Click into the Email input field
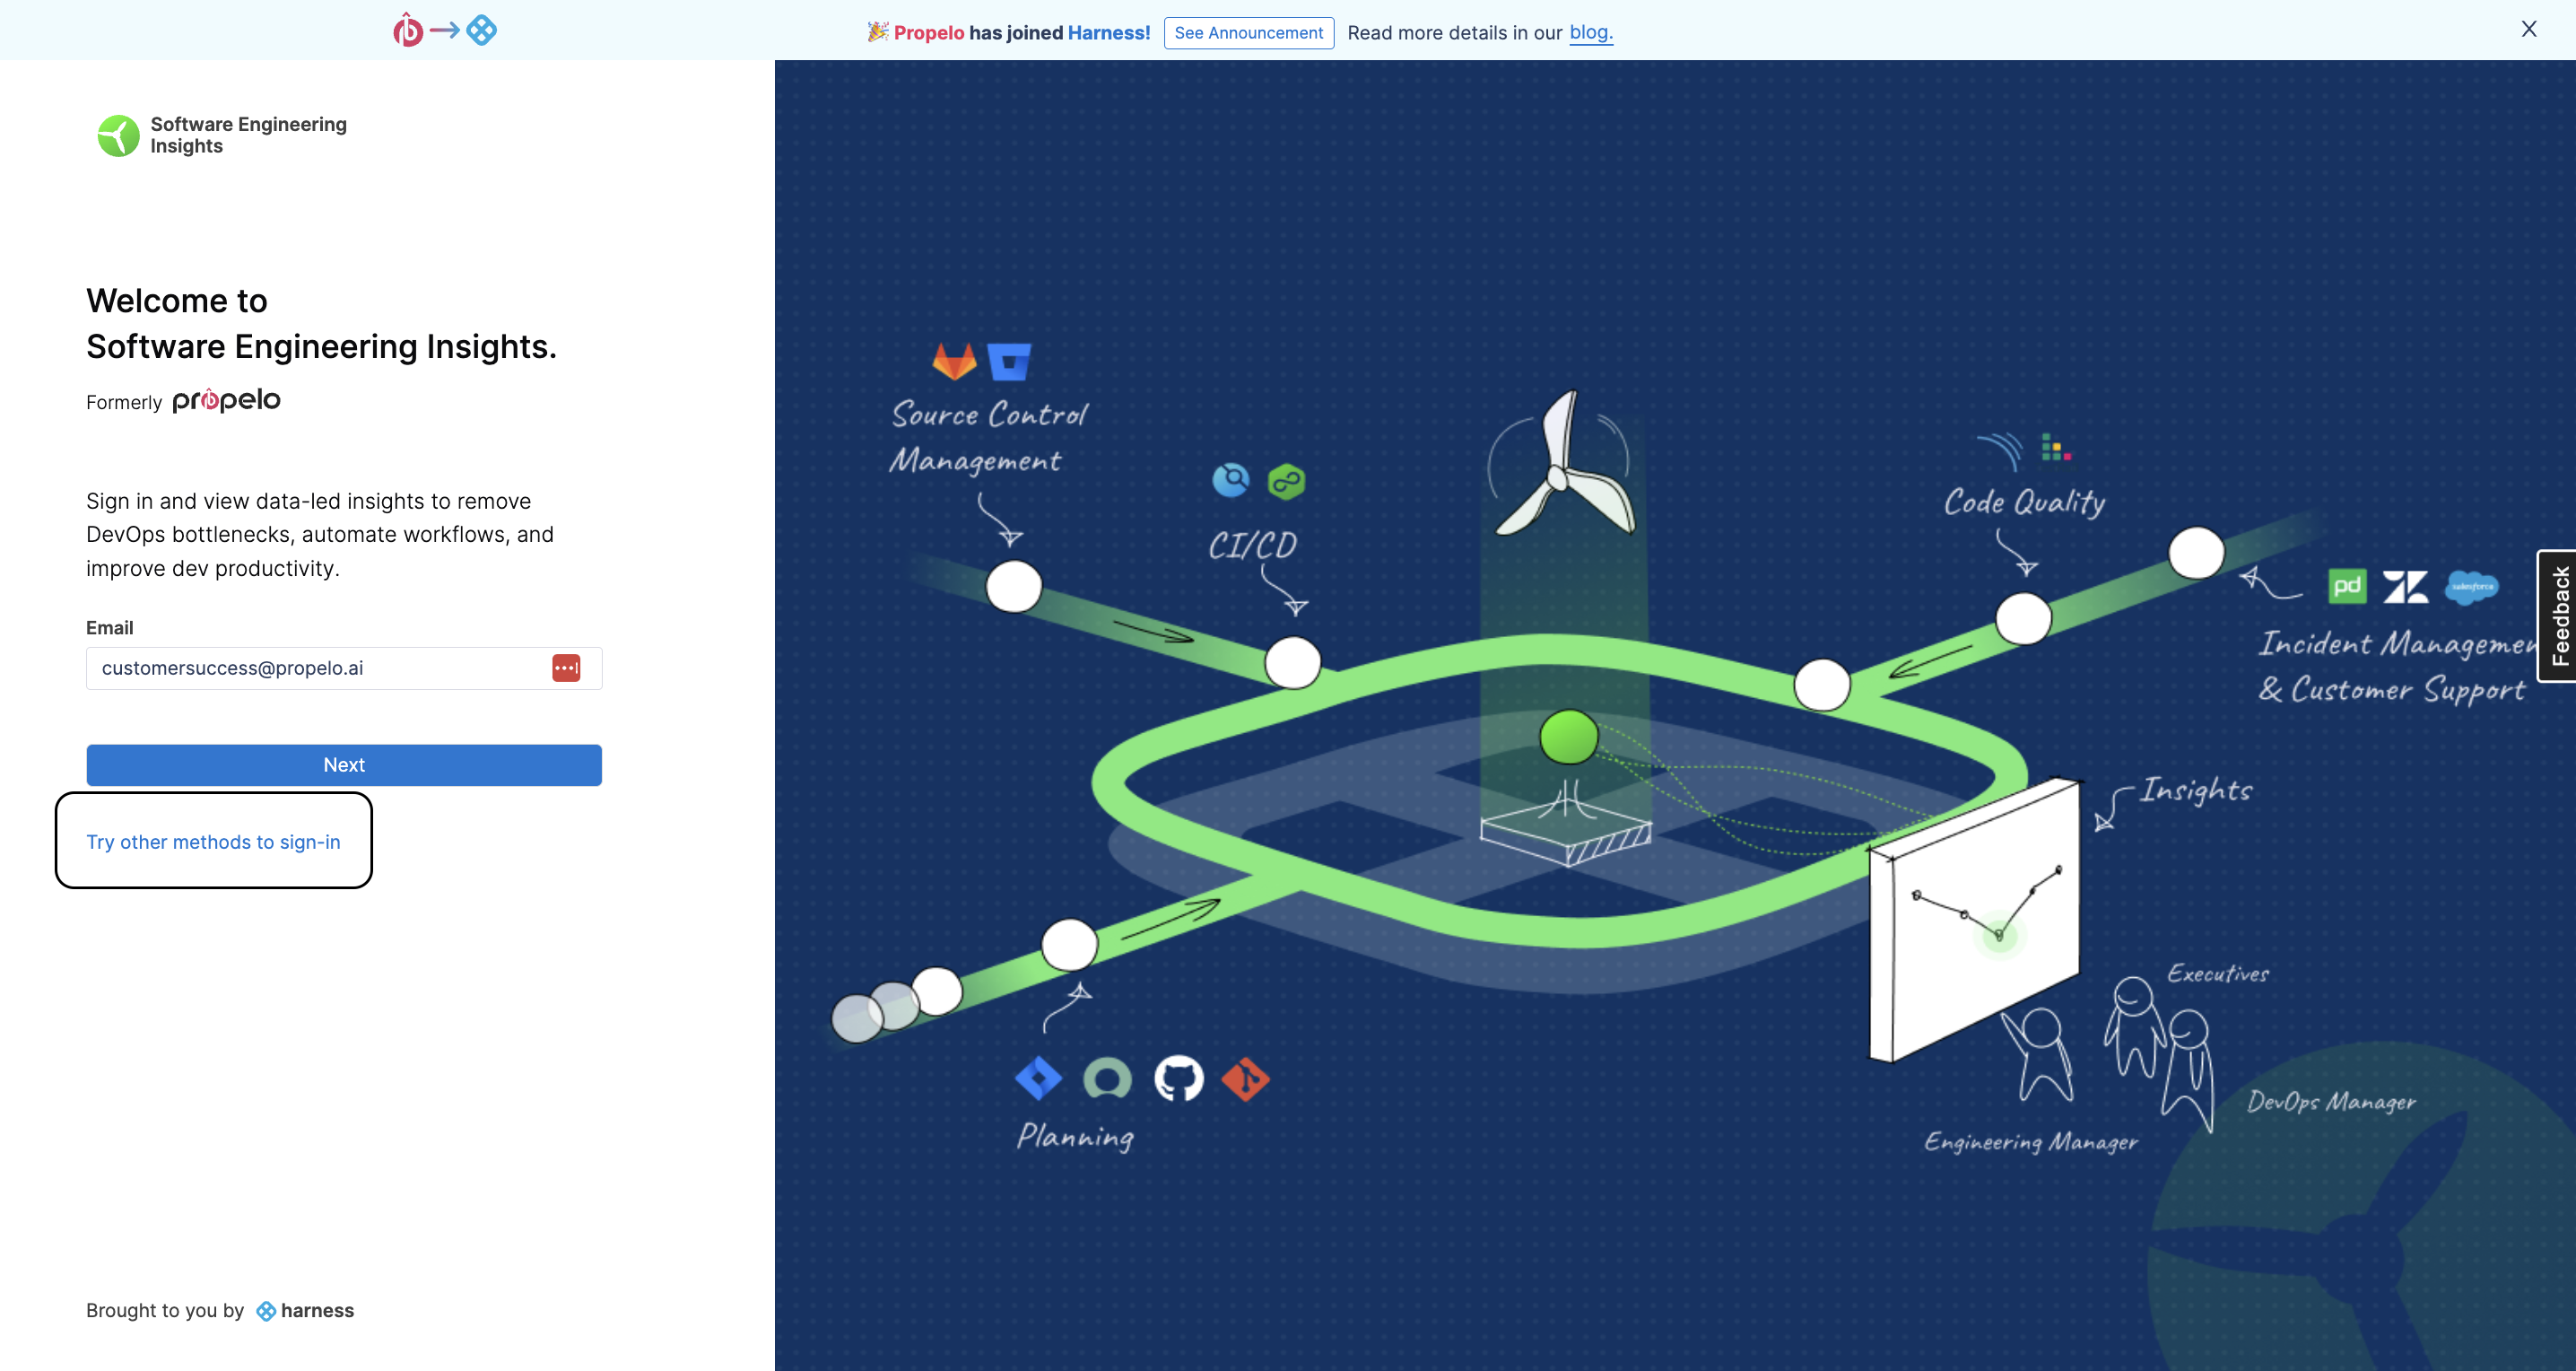Image resolution: width=2576 pixels, height=1371 pixels. coord(344,668)
